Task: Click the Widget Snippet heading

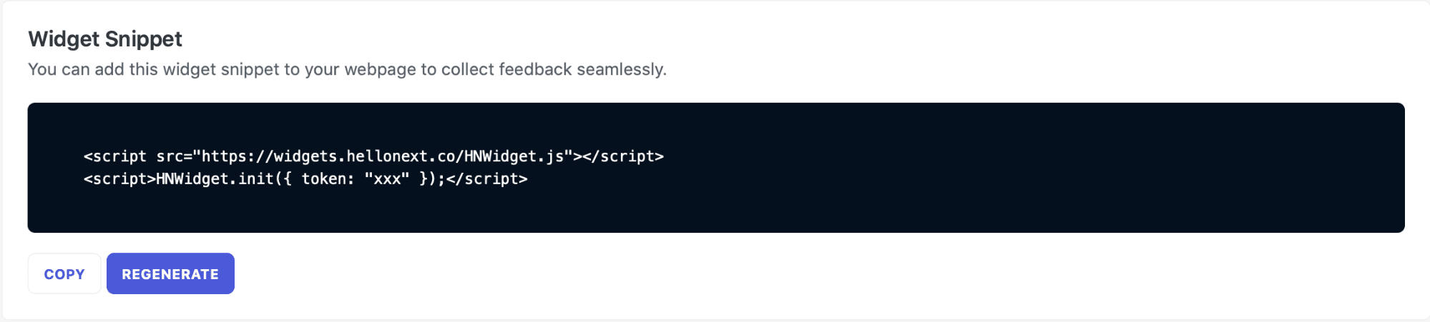Action: (x=105, y=39)
